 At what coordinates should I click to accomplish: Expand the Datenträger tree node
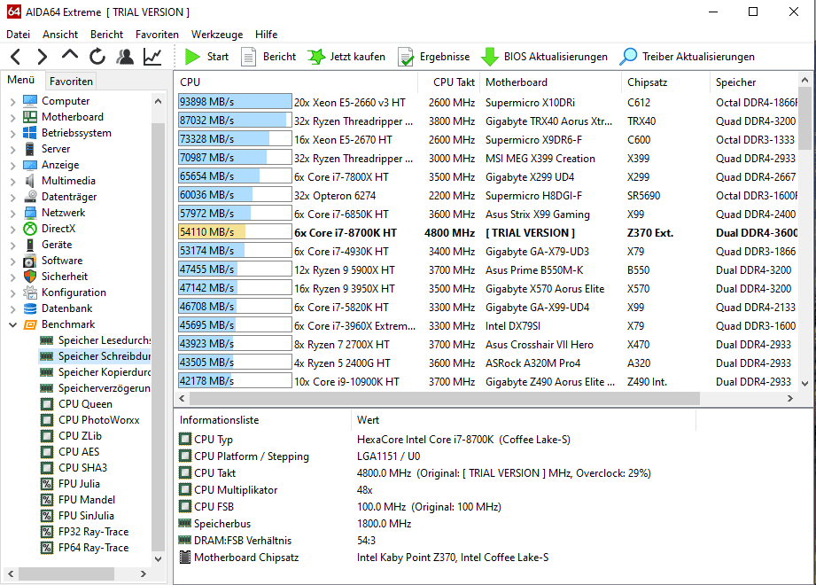13,197
